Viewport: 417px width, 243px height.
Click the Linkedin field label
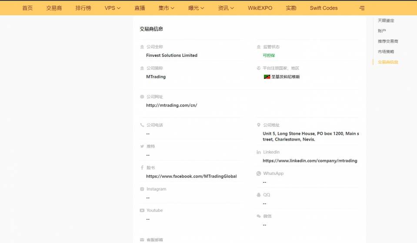tap(271, 152)
